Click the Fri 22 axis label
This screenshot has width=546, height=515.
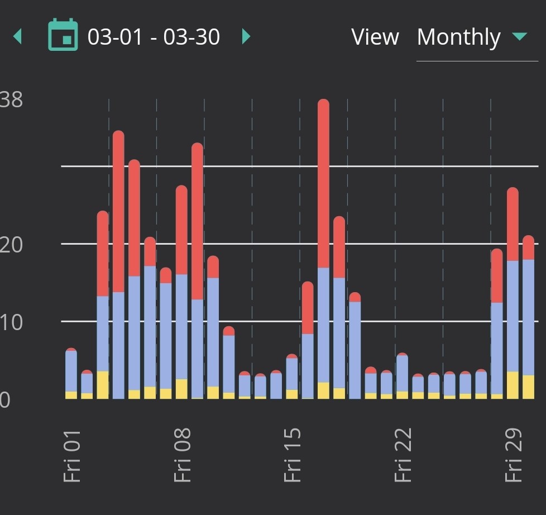click(x=403, y=456)
